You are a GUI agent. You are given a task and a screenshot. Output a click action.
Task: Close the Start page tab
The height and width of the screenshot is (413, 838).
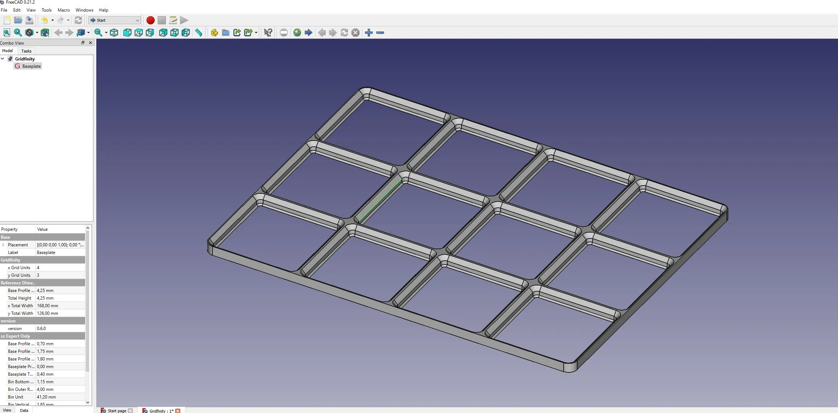131,410
